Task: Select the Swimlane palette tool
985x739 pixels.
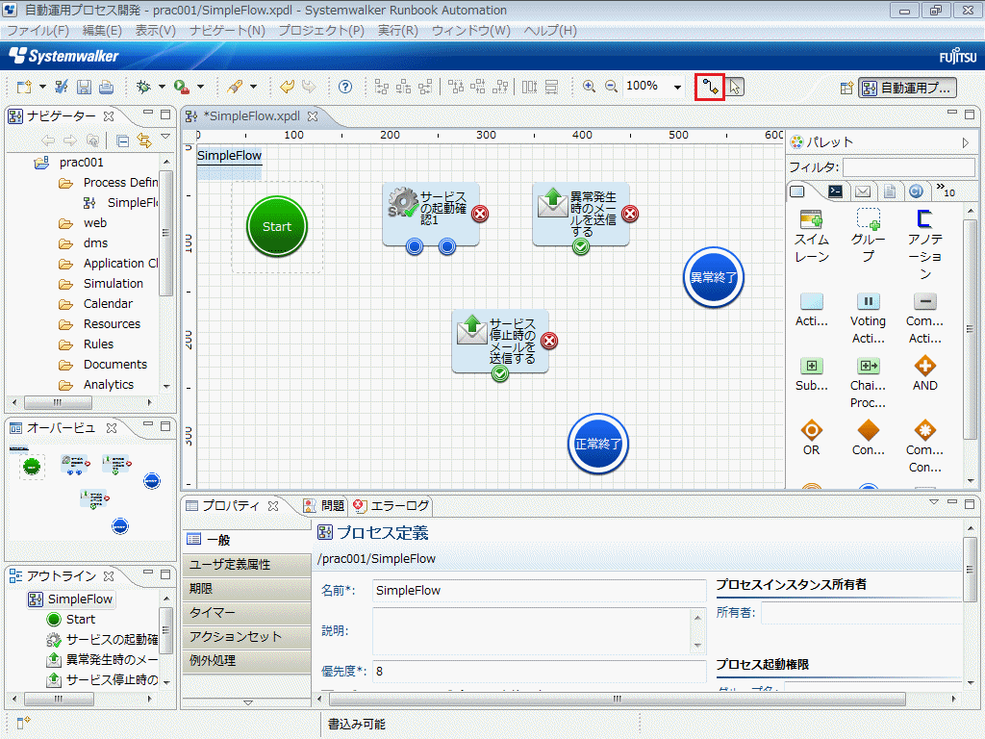Action: click(812, 237)
